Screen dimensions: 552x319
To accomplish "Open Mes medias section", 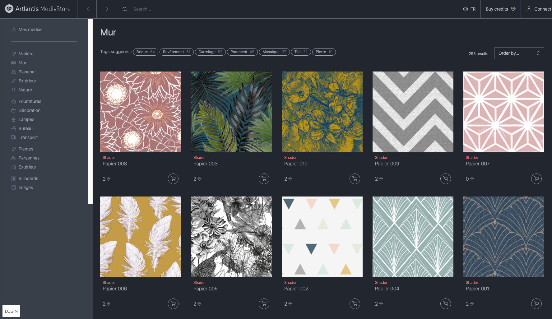I will pyautogui.click(x=30, y=30).
